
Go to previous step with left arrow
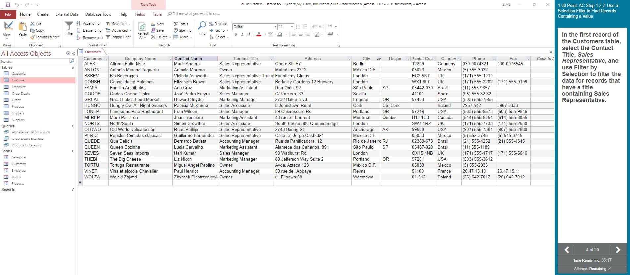coord(567,250)
